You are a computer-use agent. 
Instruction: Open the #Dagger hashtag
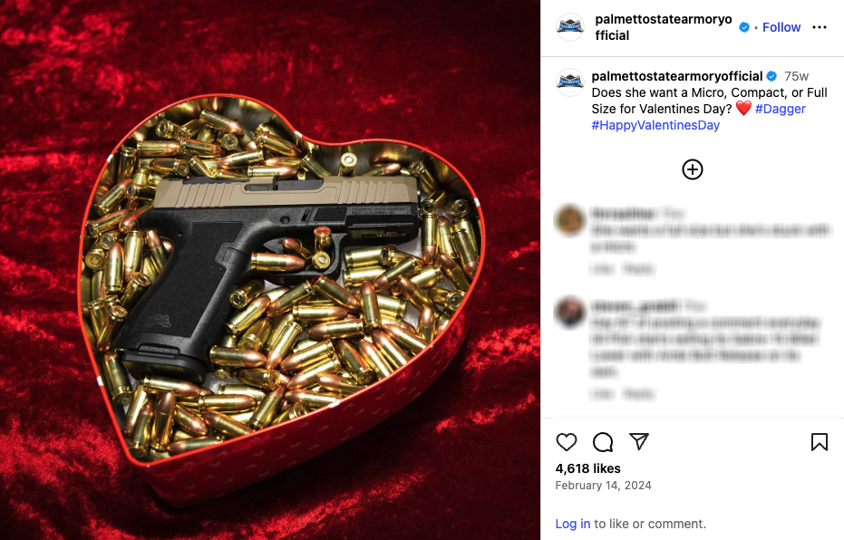pyautogui.click(x=780, y=109)
